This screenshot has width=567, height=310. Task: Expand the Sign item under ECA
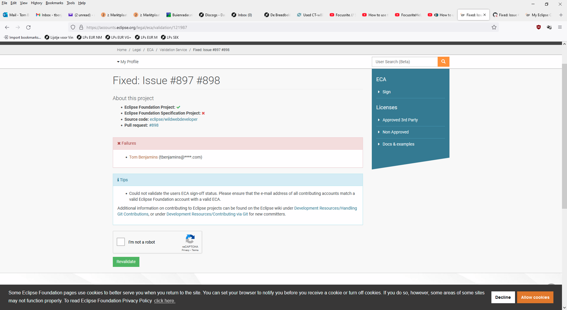tap(386, 92)
